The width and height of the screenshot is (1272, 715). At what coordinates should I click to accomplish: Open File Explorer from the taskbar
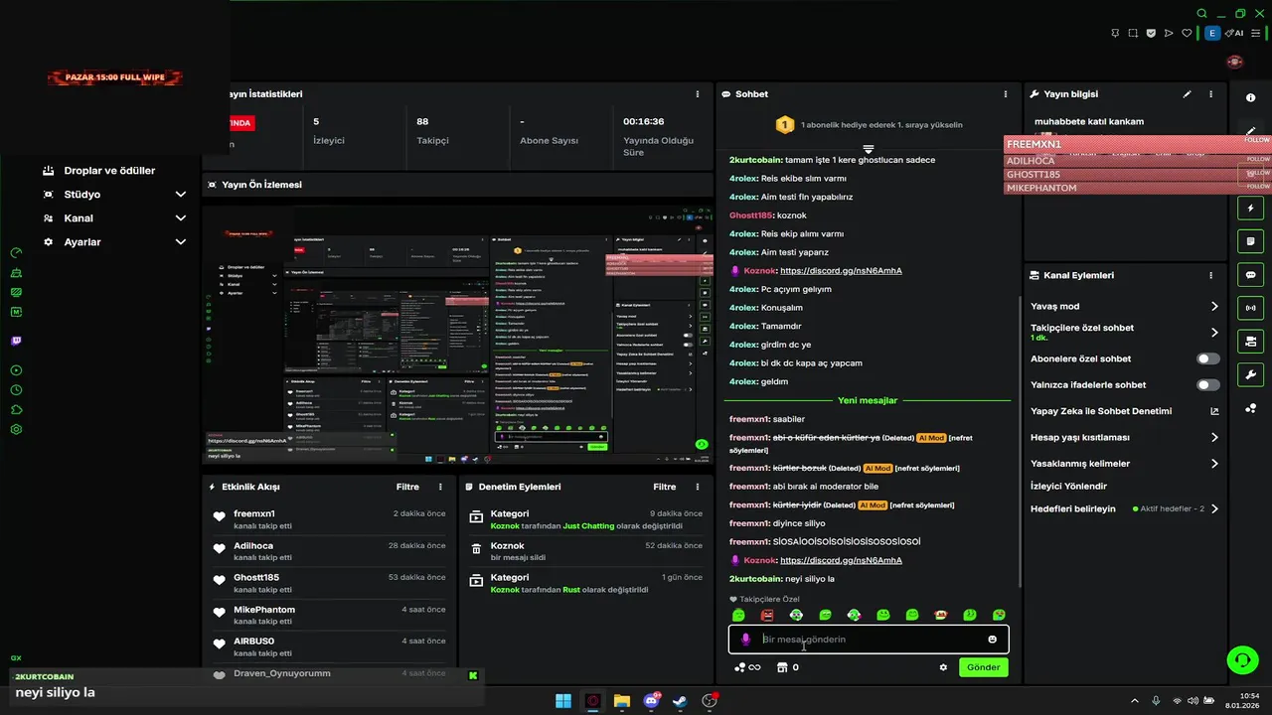pos(622,701)
